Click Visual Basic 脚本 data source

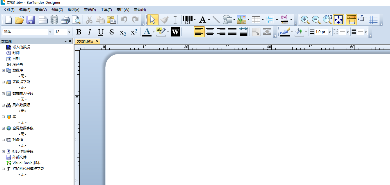click(26, 163)
